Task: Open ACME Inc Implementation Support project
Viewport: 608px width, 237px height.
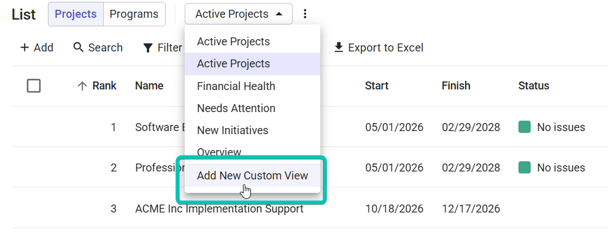Action: coord(219,209)
